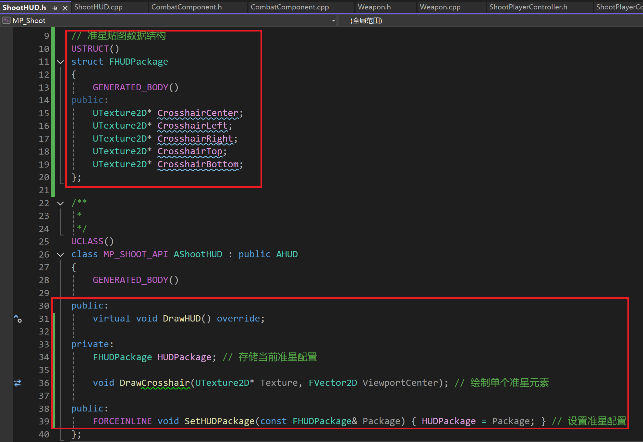Viewport: 643px width, 442px height.
Task: Switch to the Weapon.h tab
Action: [x=374, y=7]
